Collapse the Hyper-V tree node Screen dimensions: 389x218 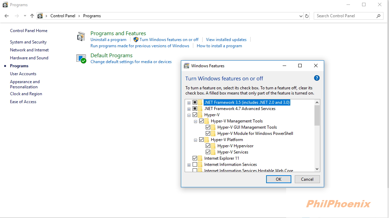coord(189,115)
